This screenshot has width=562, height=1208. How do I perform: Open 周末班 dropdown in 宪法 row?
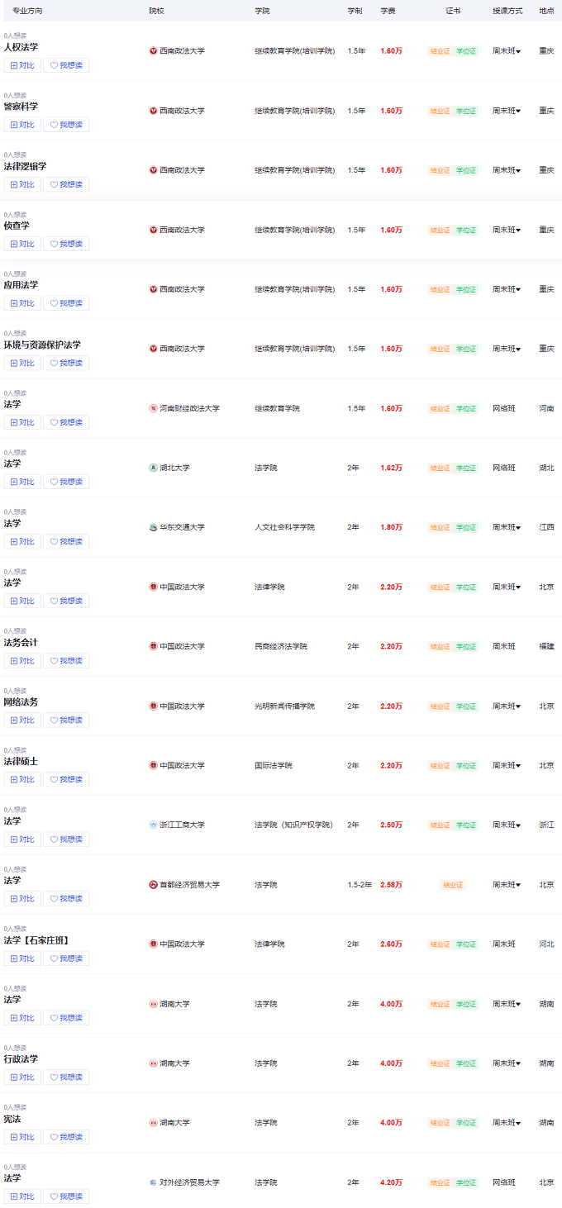point(507,1123)
